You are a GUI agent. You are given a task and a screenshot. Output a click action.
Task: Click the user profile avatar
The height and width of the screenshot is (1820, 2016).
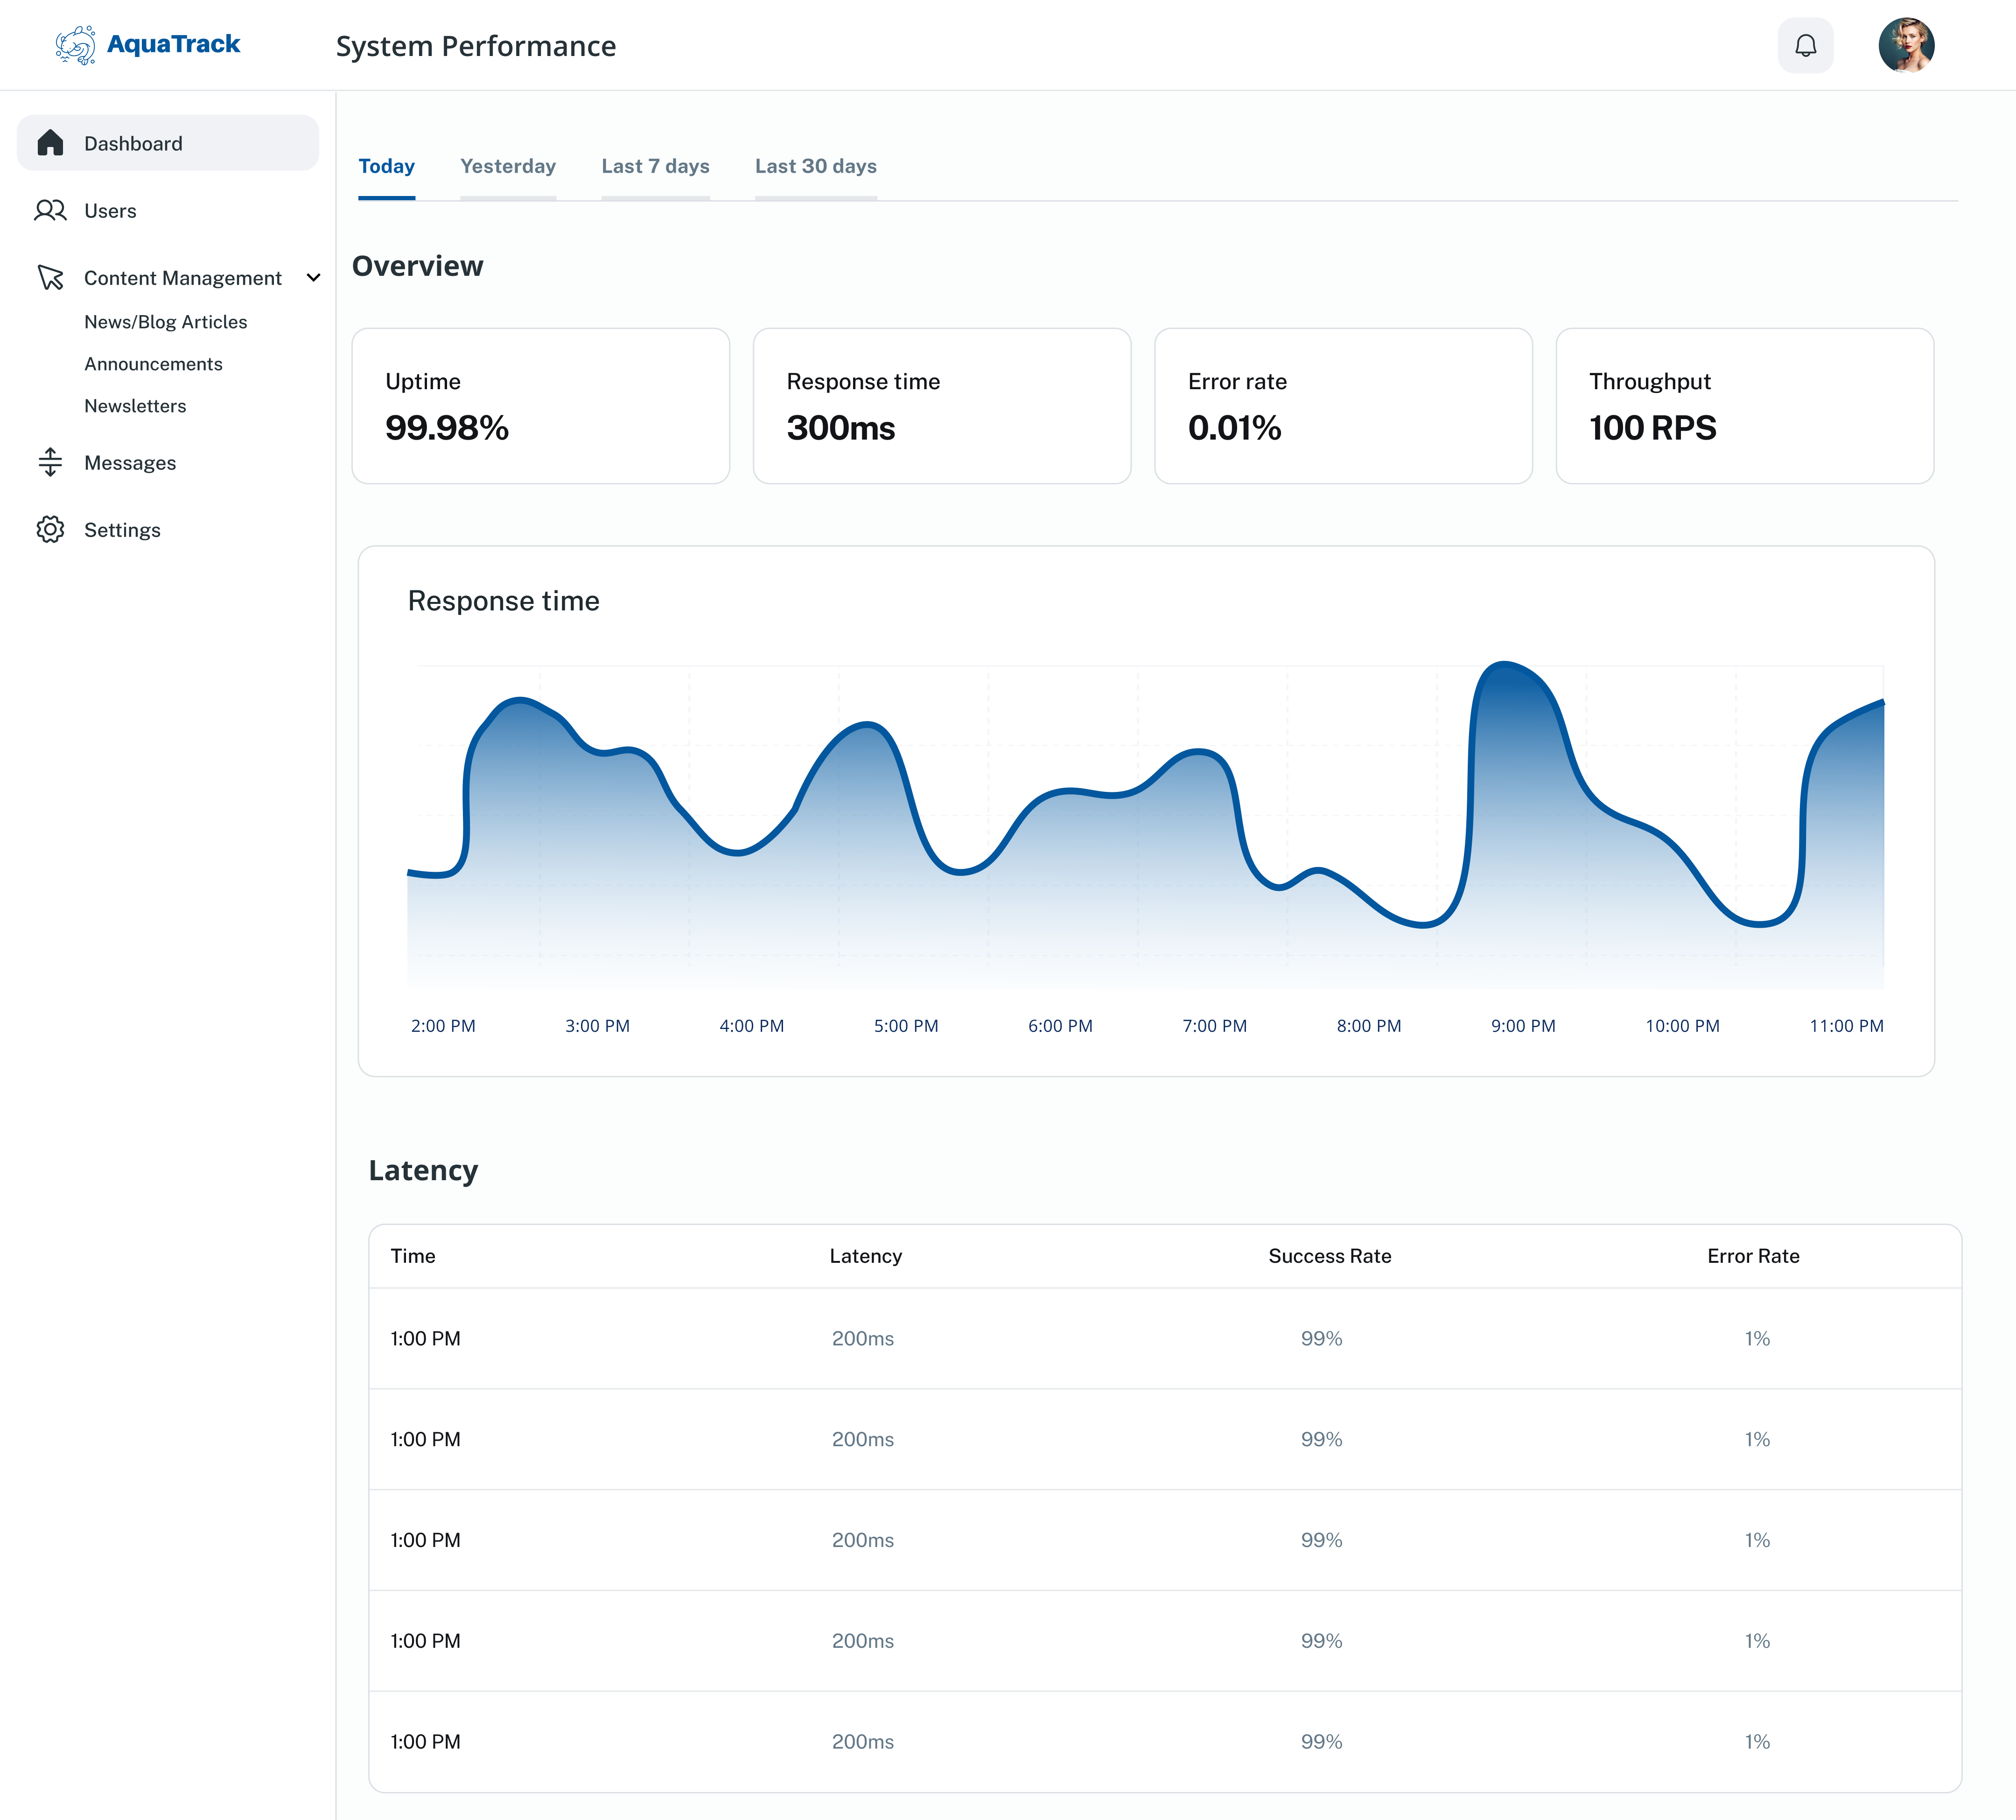[1906, 45]
